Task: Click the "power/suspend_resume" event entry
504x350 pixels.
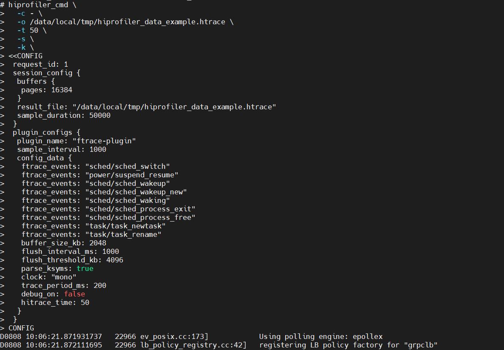Action: tap(132, 175)
